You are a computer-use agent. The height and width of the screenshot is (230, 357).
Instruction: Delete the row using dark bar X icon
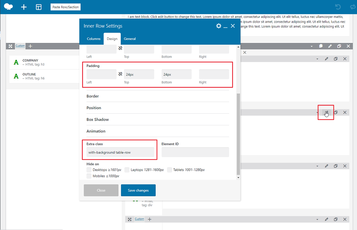point(348,46)
